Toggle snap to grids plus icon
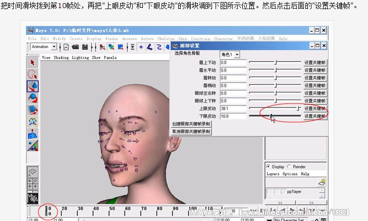Screen dimensions: 368x221 coord(141,47)
